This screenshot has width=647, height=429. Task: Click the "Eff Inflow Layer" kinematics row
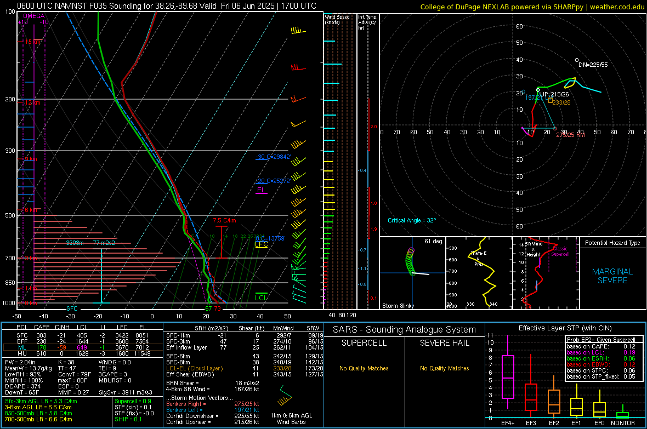(245, 347)
